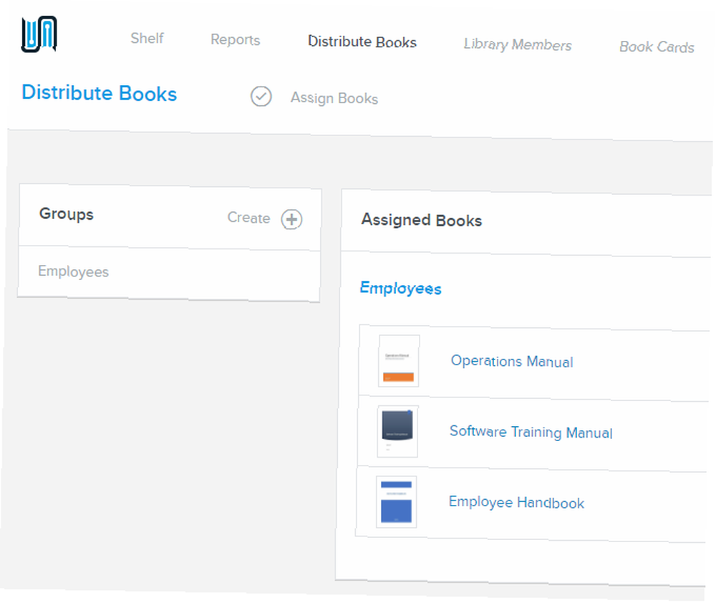Open the Shelf tab
Screen dimensions: 716x603
tap(147, 39)
